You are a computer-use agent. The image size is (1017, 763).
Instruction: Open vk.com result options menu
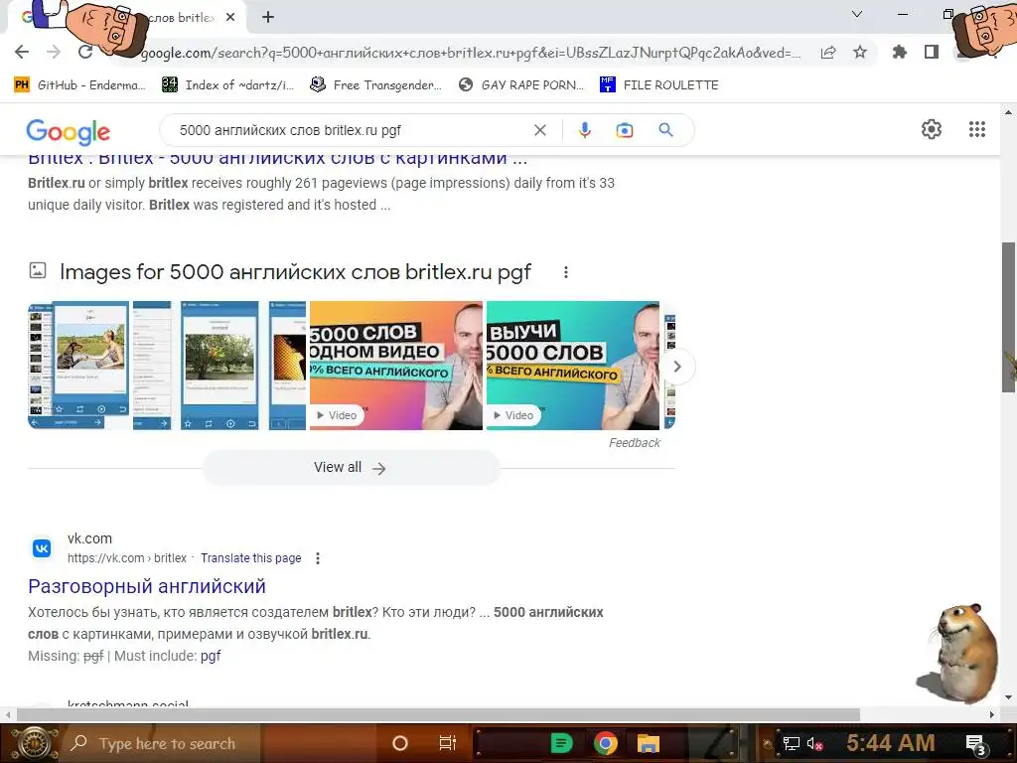point(317,558)
